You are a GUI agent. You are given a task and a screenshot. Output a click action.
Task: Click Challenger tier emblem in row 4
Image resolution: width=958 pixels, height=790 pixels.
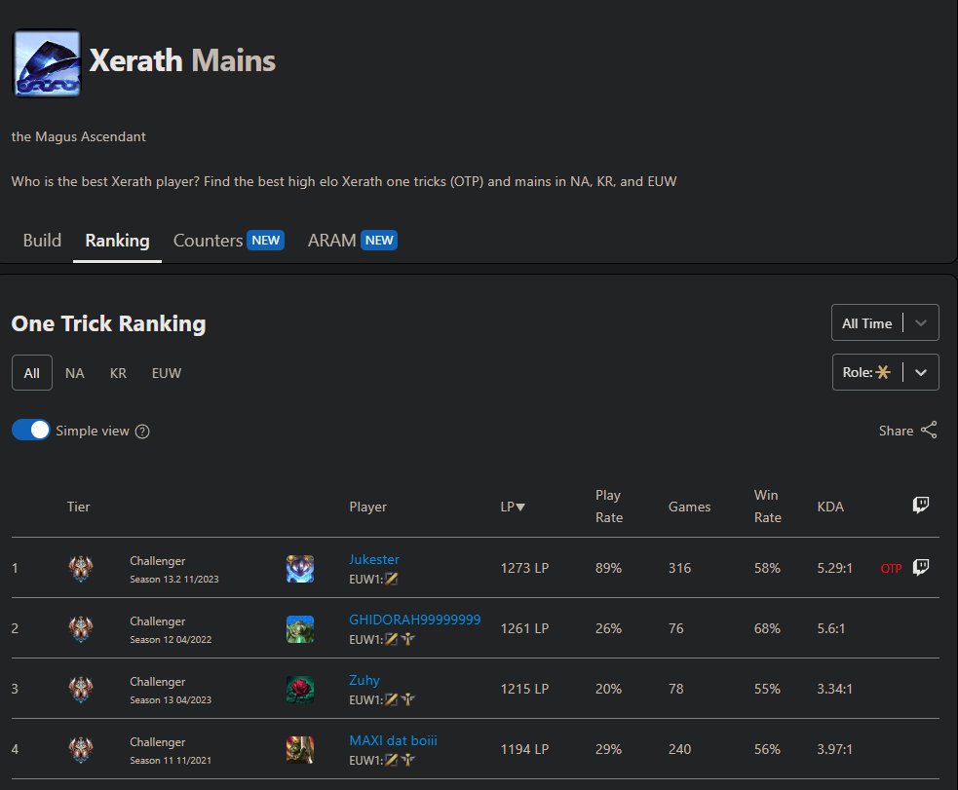pyautogui.click(x=81, y=750)
